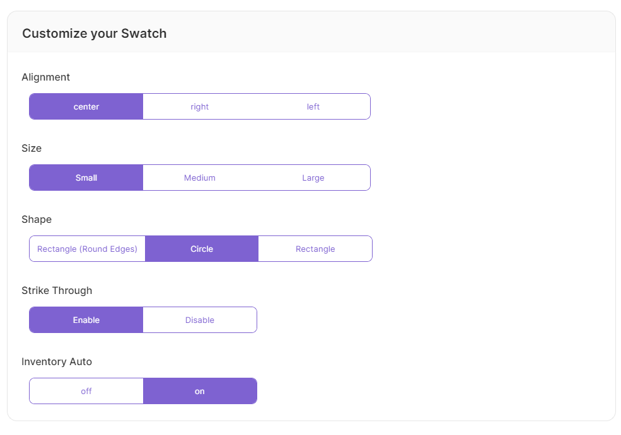Switch swatch shape to plain Rectangle
The width and height of the screenshot is (621, 435).
tap(315, 249)
